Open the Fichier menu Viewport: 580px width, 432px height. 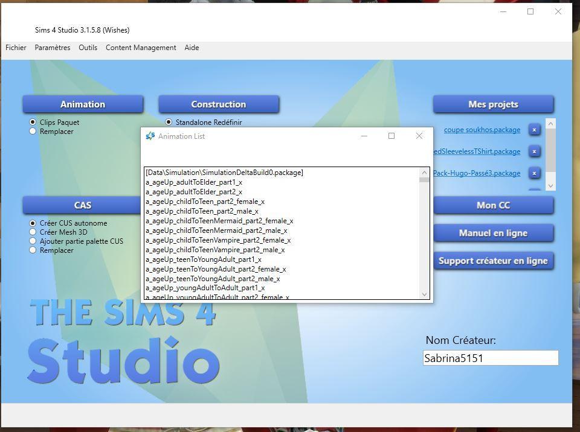[x=16, y=48]
